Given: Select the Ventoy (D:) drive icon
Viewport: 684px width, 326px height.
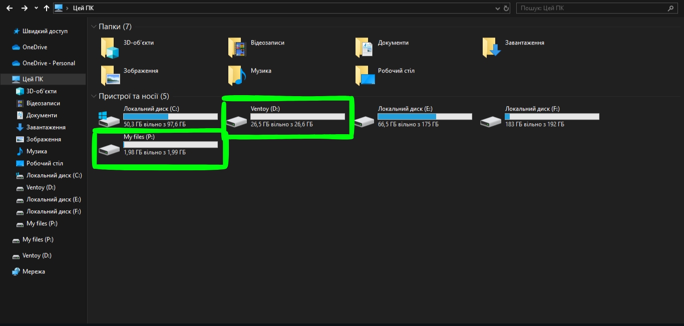Looking at the screenshot, I should tap(236, 121).
